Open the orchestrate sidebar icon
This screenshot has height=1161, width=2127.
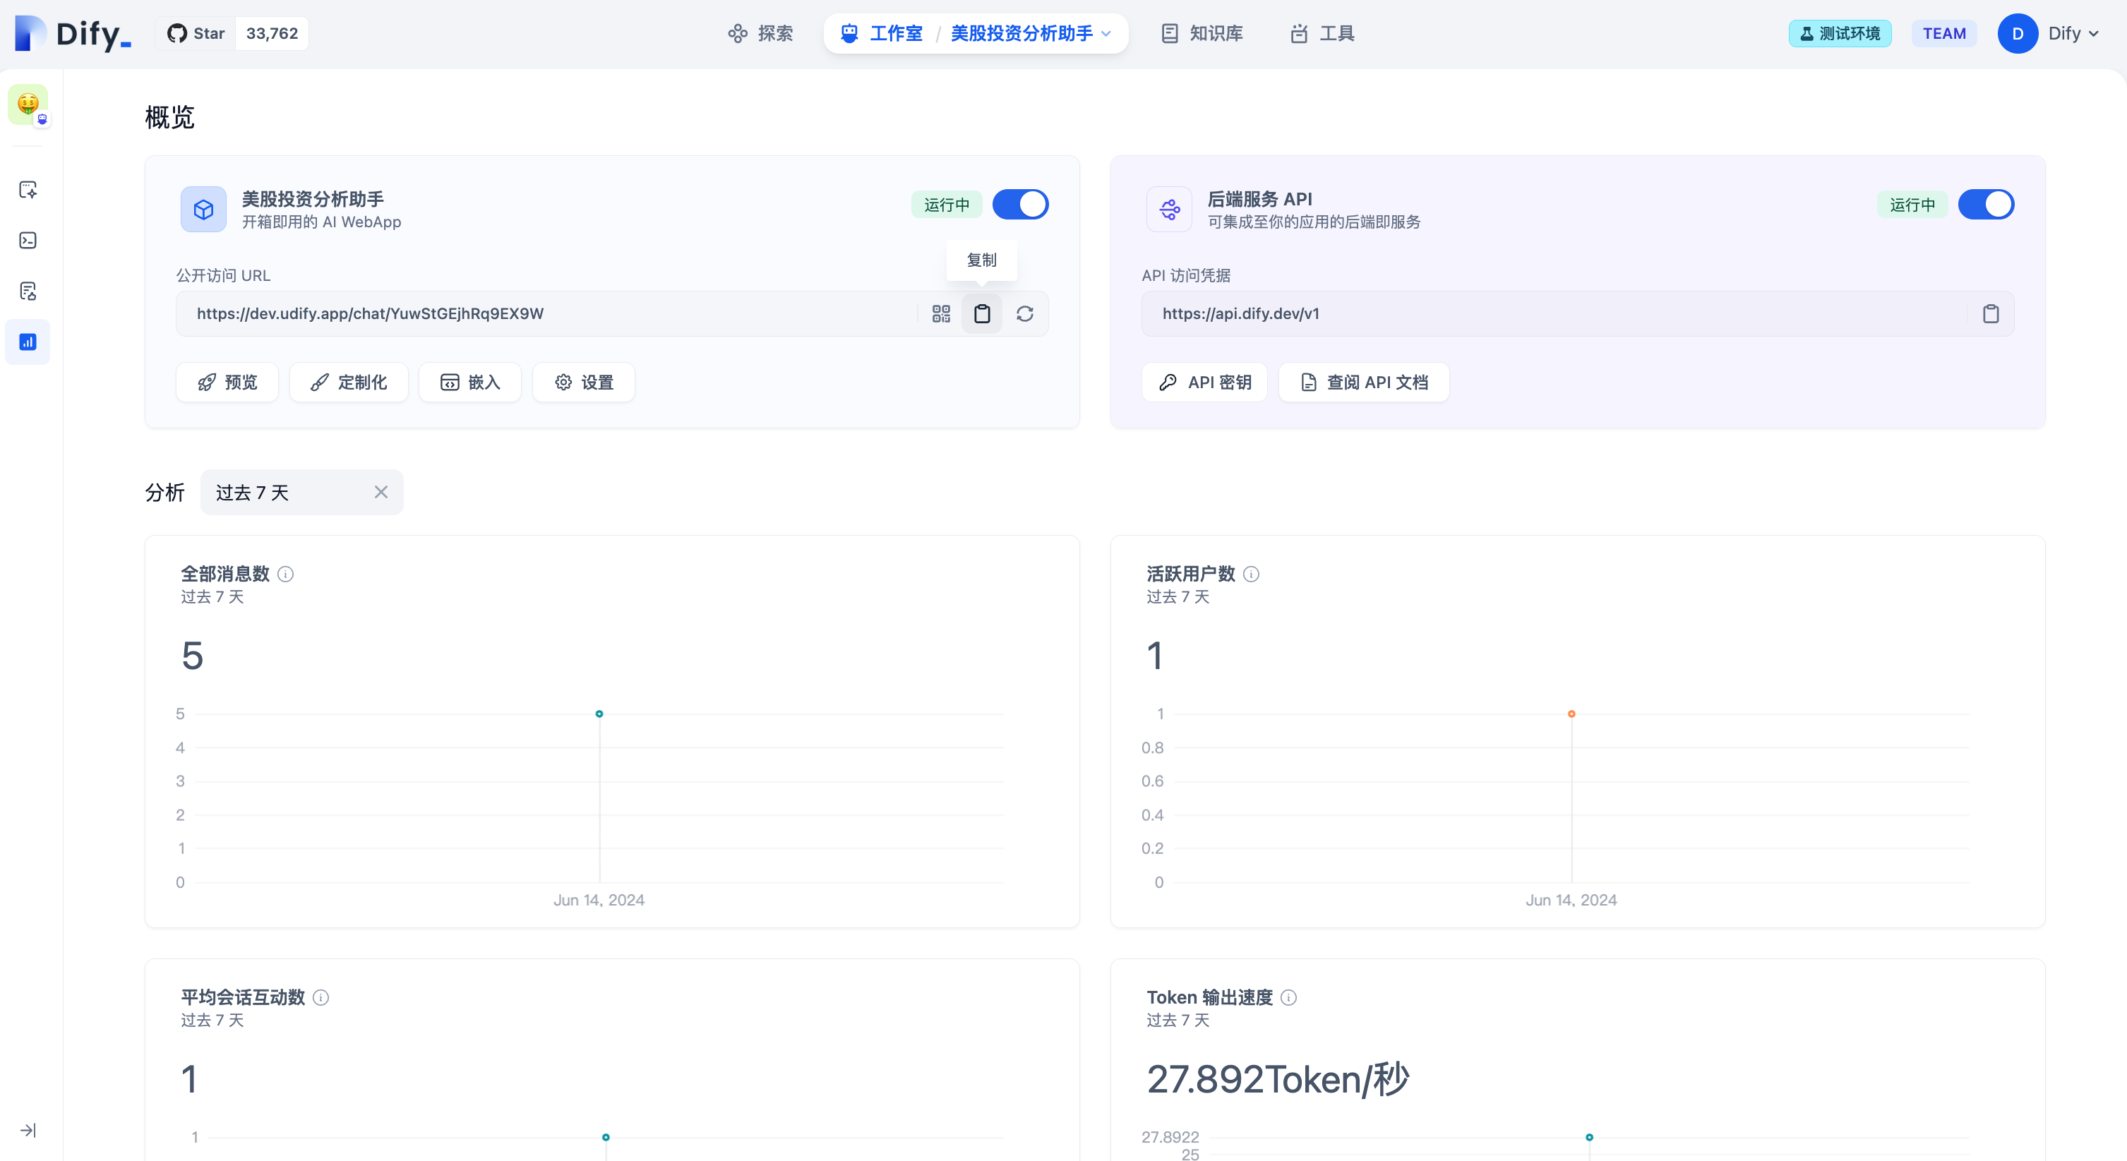[28, 190]
